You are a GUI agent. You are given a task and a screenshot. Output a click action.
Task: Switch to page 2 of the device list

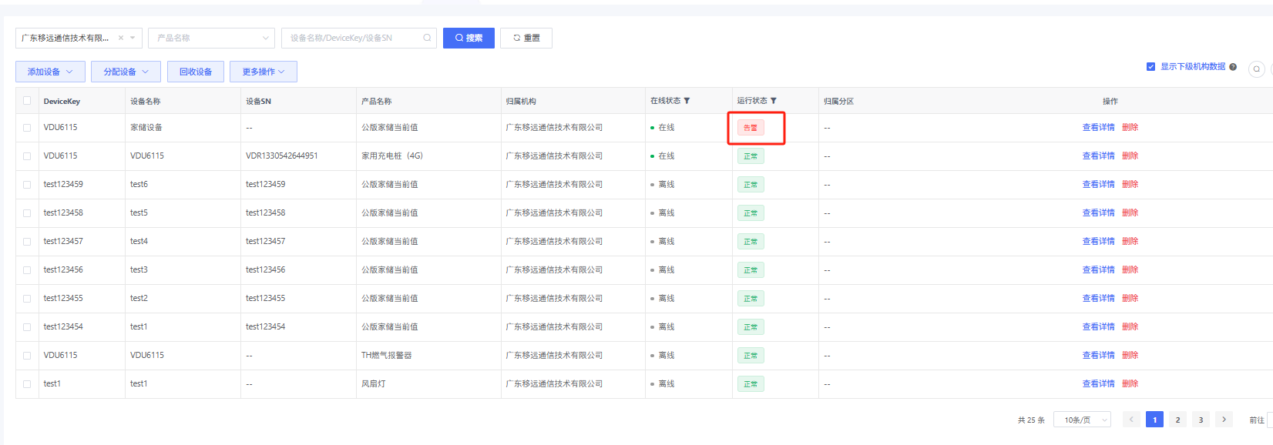tap(1177, 420)
